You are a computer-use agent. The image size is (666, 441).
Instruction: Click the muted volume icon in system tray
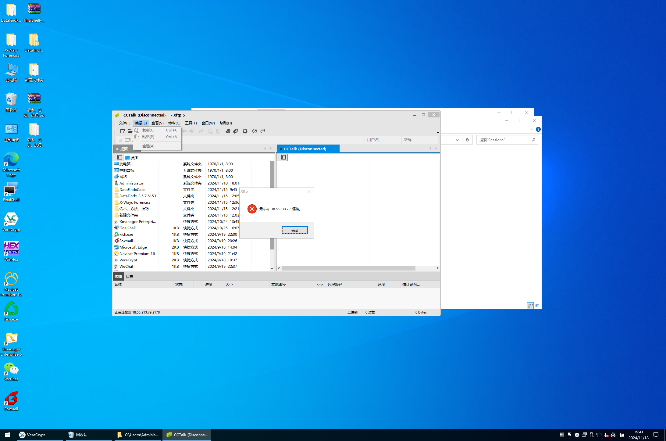click(x=606, y=435)
